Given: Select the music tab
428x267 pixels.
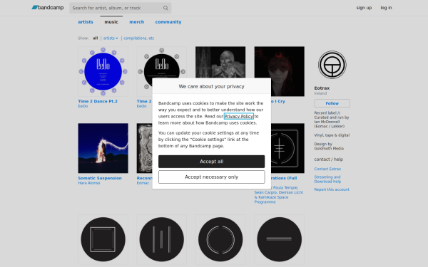Looking at the screenshot, I should tap(111, 22).
